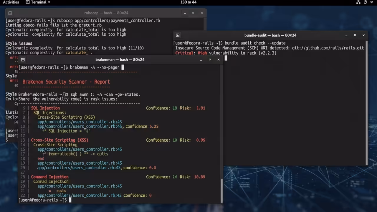Minimize the rubocop terminal window
This screenshot has height=212, width=377.
coord(185,13)
